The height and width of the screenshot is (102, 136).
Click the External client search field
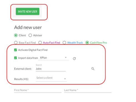[x=51, y=69]
